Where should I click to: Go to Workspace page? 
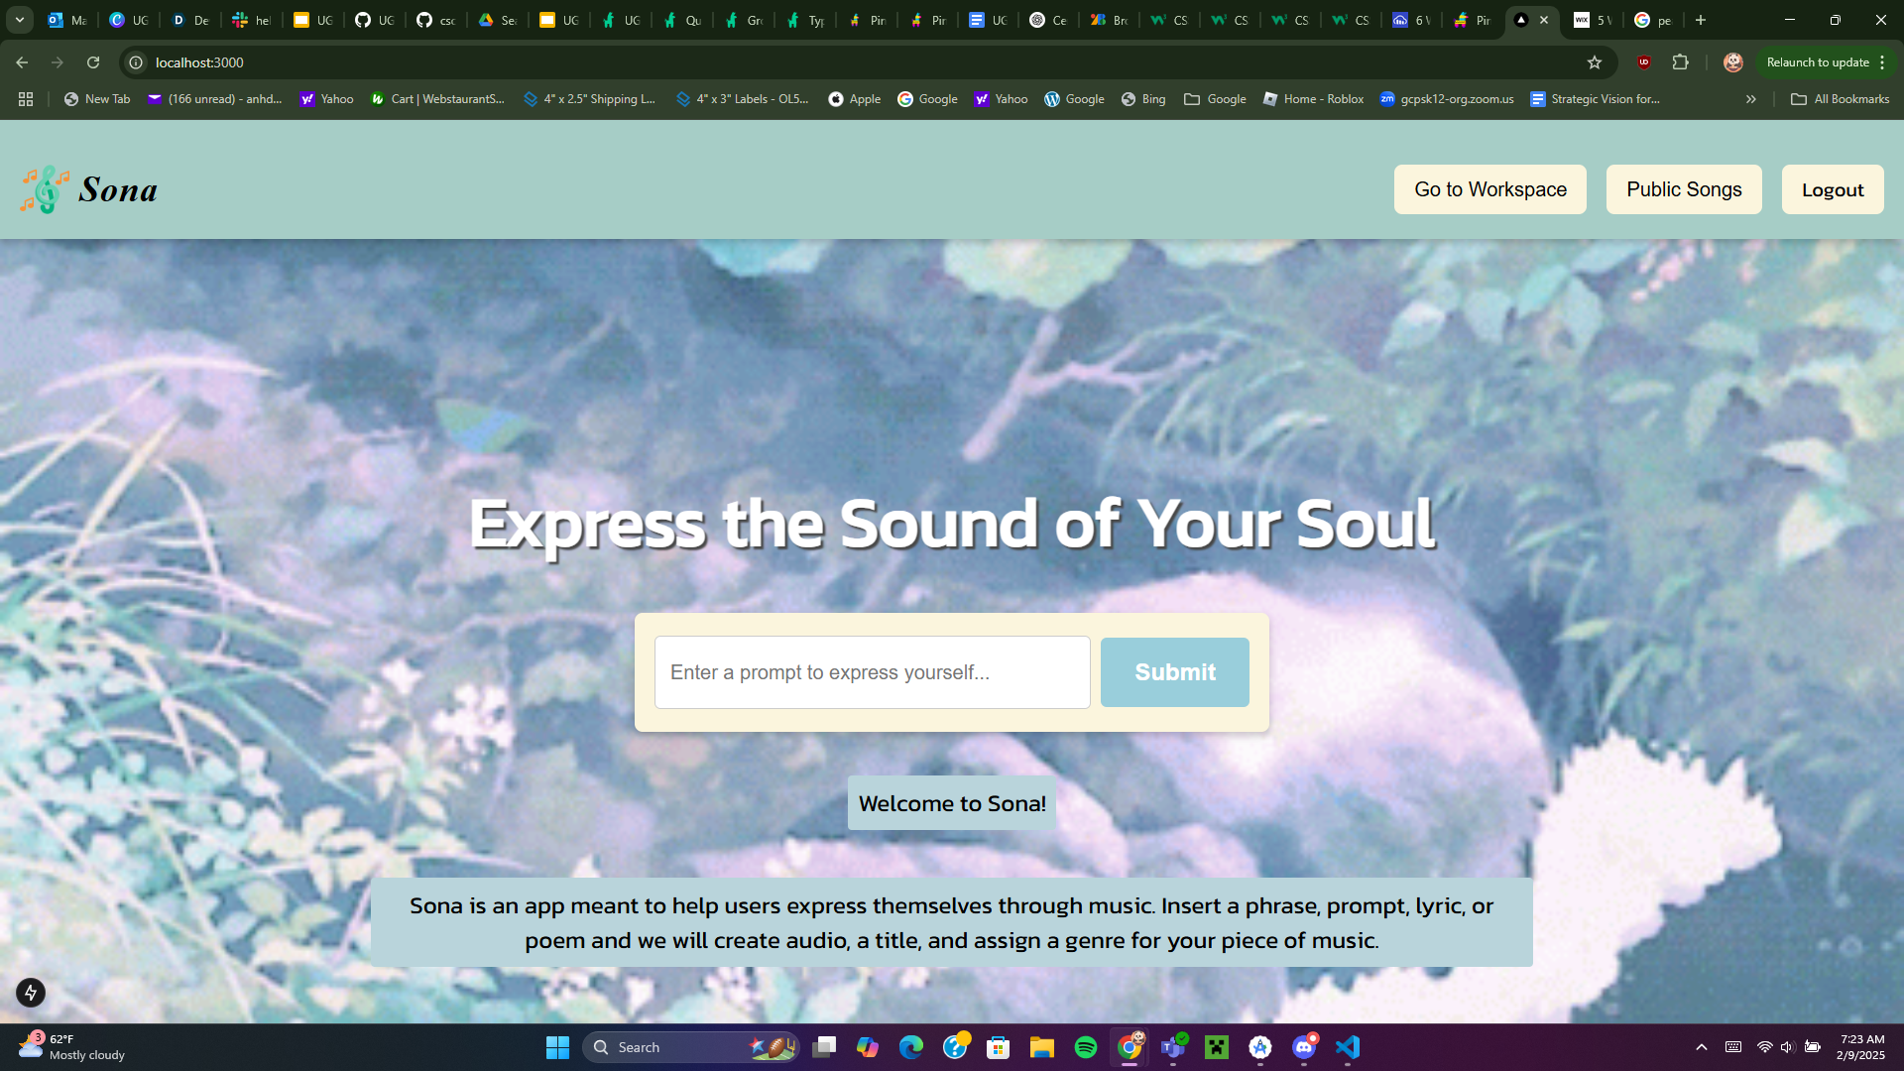[x=1489, y=189]
